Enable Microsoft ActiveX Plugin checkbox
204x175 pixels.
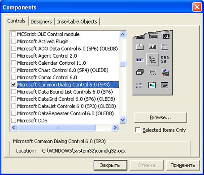coord(13,41)
